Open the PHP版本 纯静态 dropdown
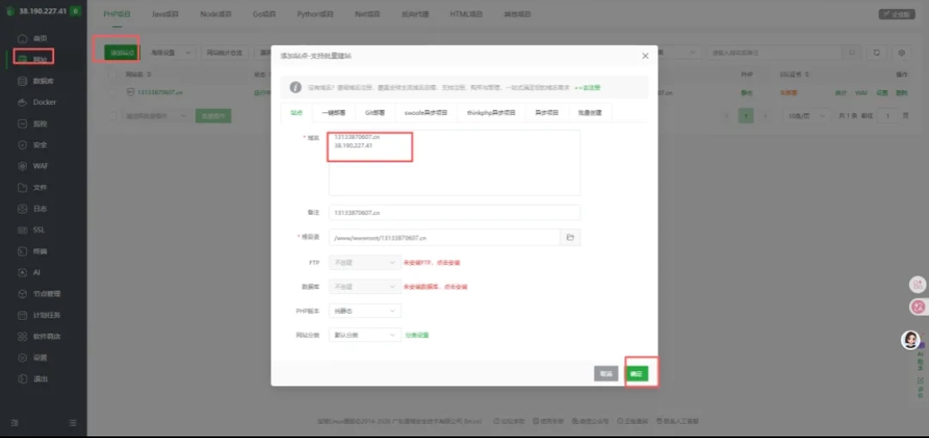This screenshot has height=438, width=929. [x=365, y=311]
